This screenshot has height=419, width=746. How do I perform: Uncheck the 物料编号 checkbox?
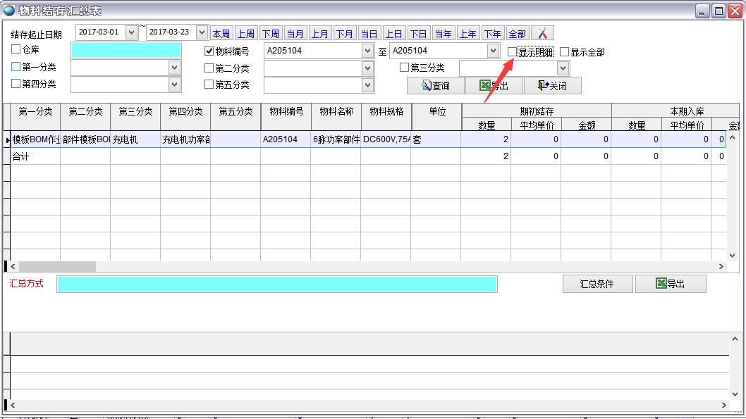tap(209, 51)
